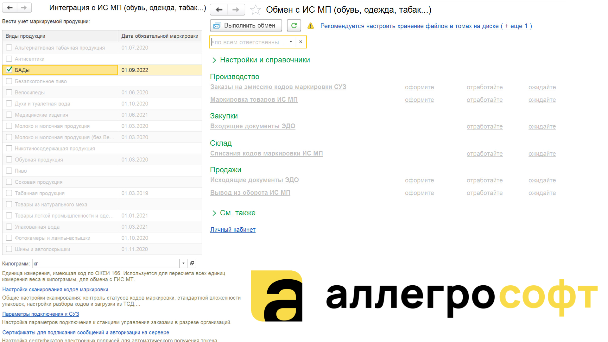The width and height of the screenshot is (608, 342).
Task: Open the Килограмм unit item with open button
Action: coord(192,263)
